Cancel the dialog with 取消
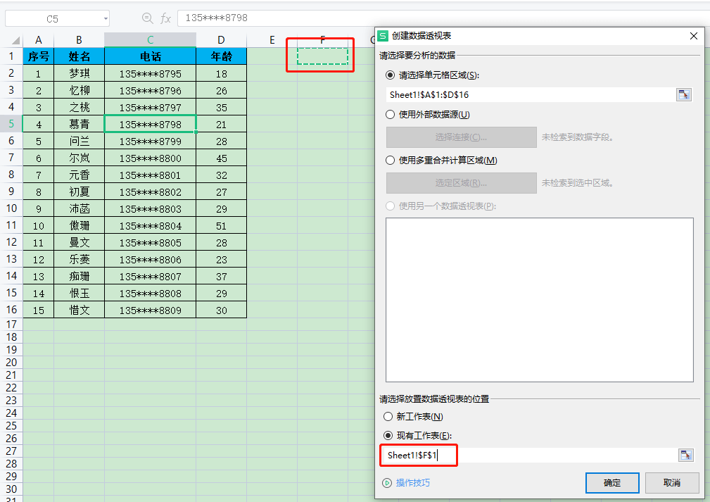The height and width of the screenshot is (502, 710). 672,483
